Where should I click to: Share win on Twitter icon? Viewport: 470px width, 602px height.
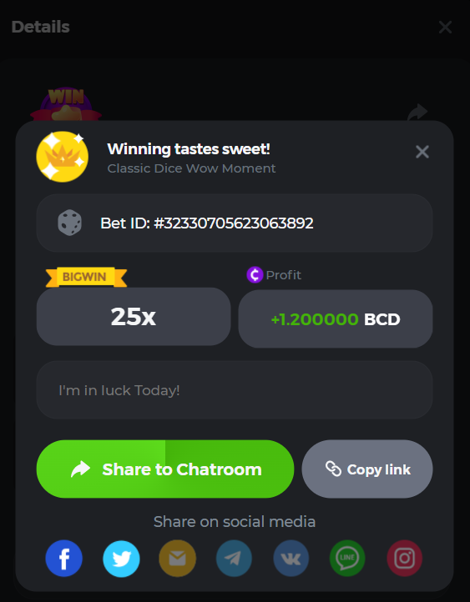tap(121, 559)
